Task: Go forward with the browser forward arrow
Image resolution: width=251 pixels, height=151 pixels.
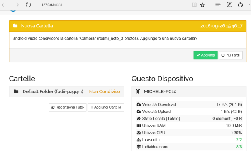Action: (x=16, y=5)
